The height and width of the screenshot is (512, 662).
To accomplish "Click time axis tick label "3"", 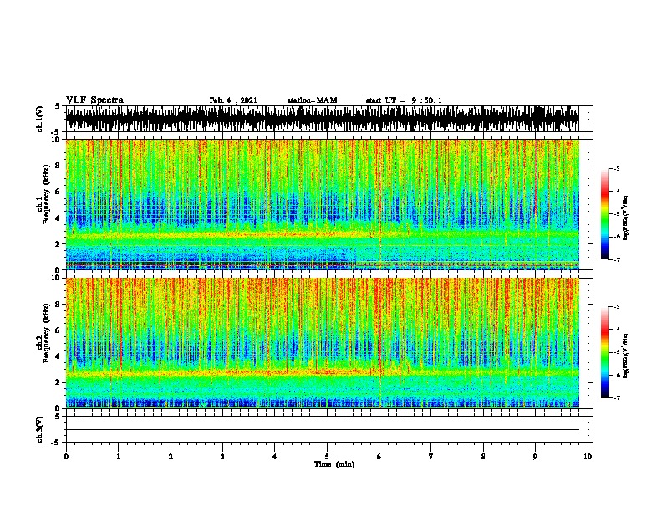I will click(222, 457).
